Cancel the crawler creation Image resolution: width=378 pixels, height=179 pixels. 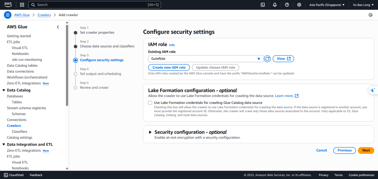click(322, 150)
